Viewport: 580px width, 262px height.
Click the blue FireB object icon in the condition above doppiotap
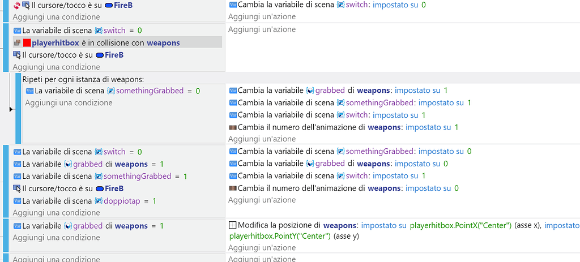pos(100,189)
